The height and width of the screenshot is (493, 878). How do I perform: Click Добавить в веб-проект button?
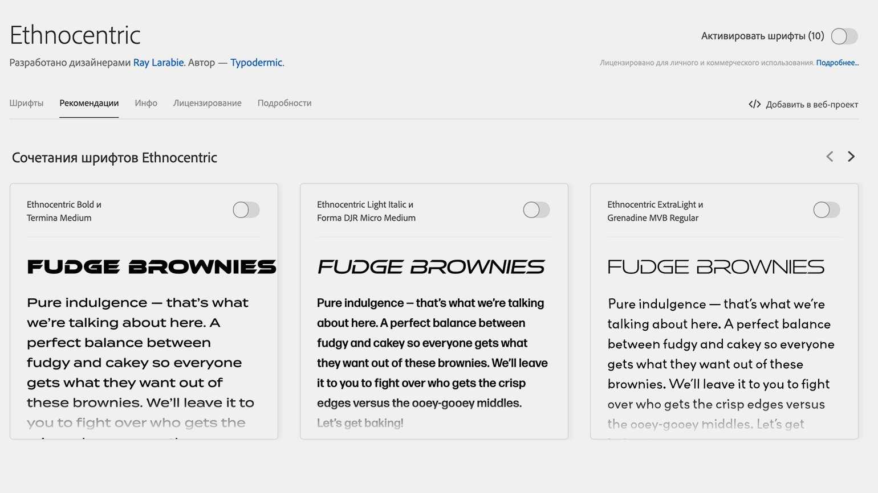click(x=811, y=104)
